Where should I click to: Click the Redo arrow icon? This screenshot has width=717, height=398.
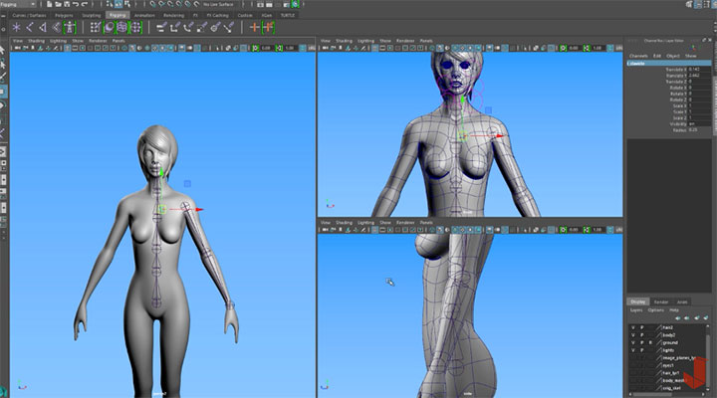pos(84,4)
